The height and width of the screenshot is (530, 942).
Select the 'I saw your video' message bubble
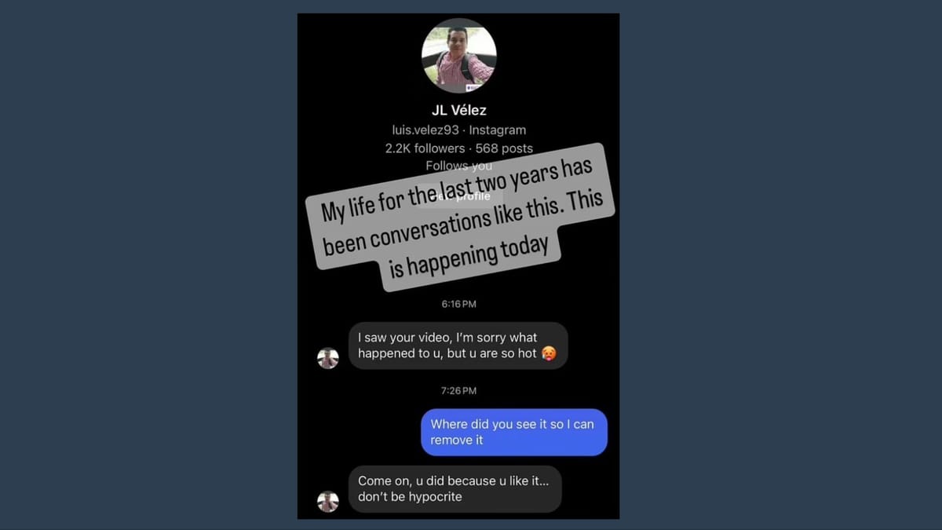458,345
